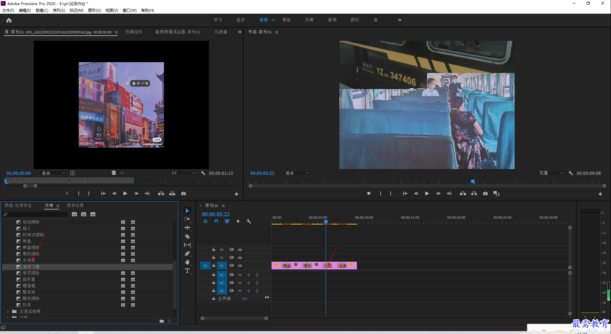Screen dimensions: 611x334
Task: Click Insert button in source monitor
Action: [161, 194]
